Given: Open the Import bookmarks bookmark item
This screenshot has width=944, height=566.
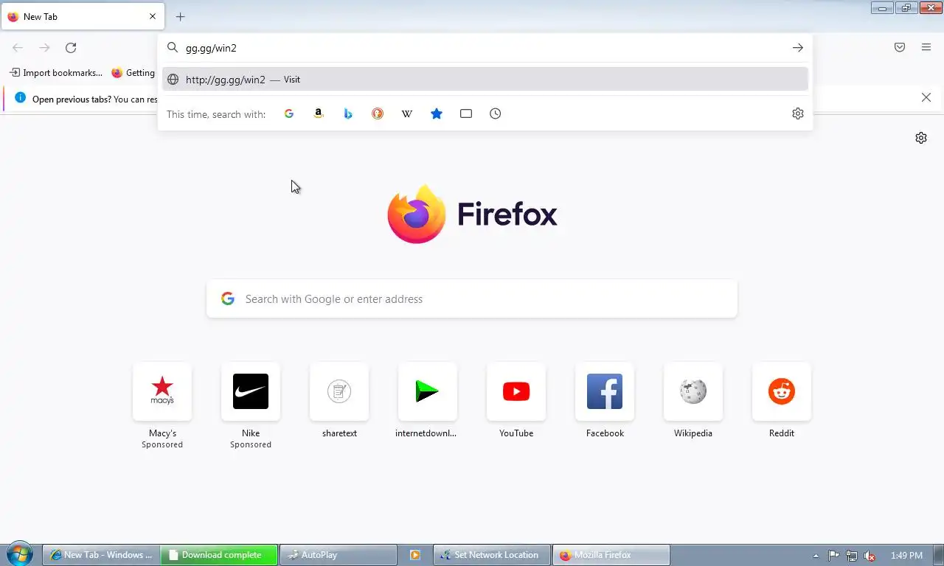Looking at the screenshot, I should 56,73.
